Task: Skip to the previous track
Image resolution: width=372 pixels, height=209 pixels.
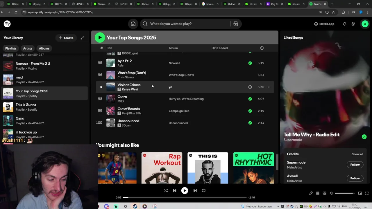Action: 175,191
